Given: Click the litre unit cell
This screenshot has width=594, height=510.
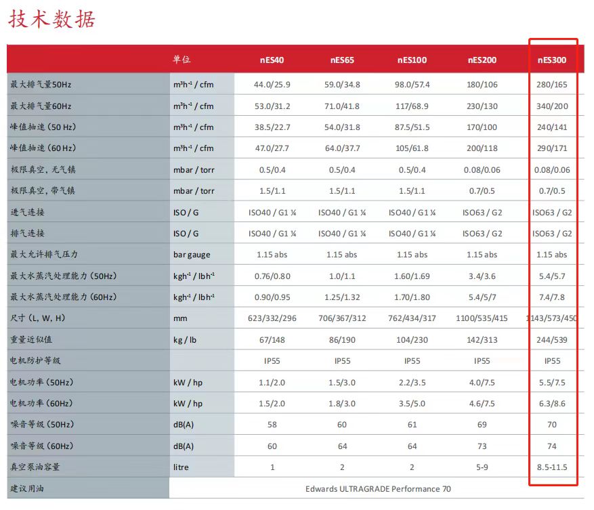Looking at the screenshot, I should coord(181,467).
